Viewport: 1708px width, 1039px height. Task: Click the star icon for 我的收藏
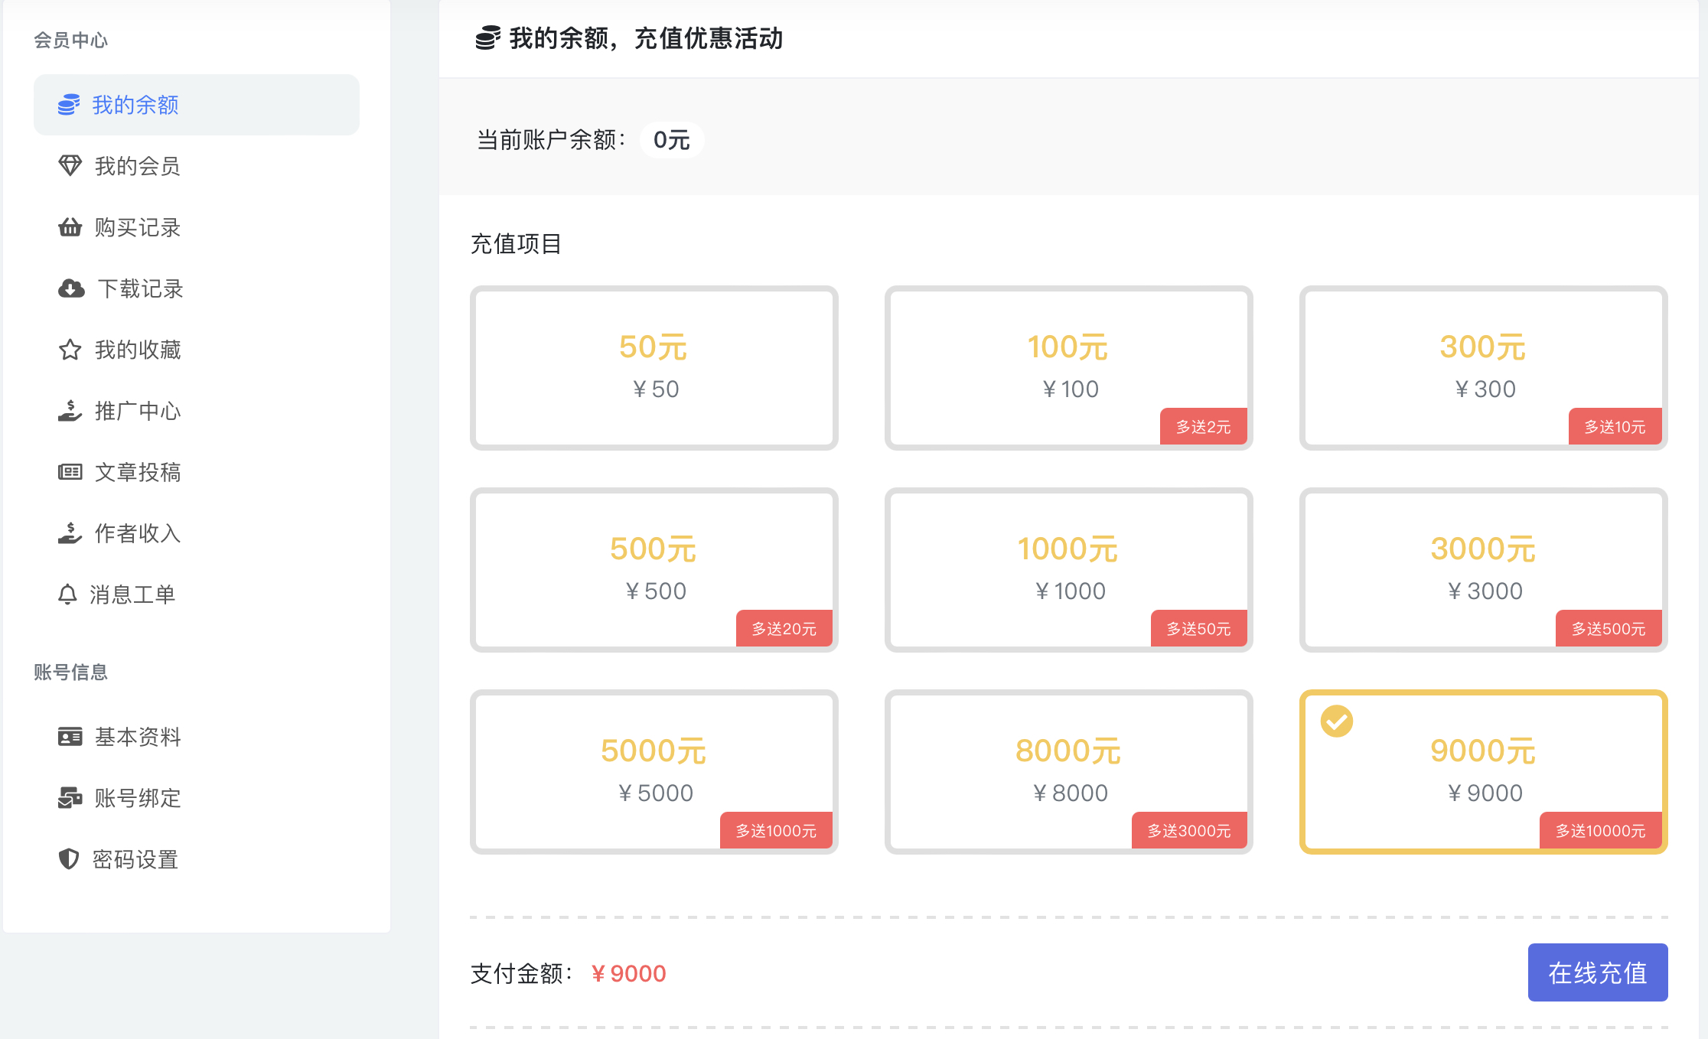click(70, 350)
